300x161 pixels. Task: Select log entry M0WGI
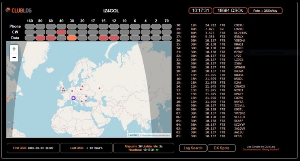click(210, 44)
